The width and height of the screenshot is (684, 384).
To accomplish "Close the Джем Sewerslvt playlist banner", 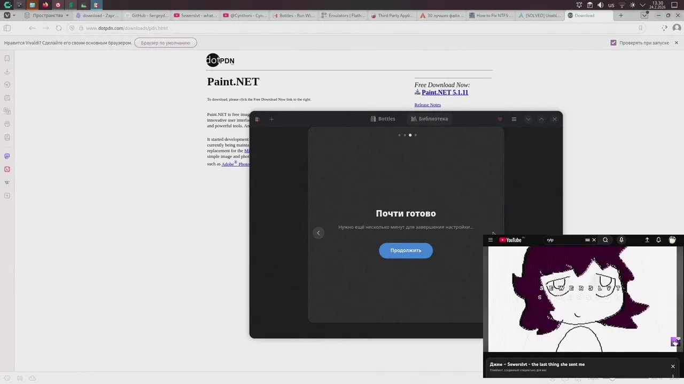I will click(673, 366).
